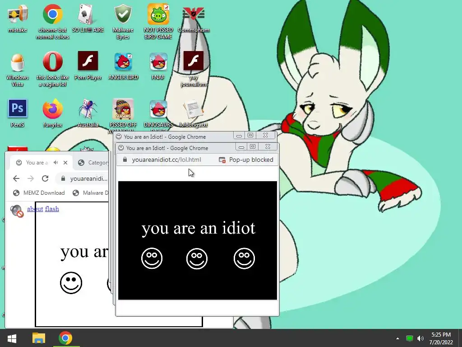Follow the 'about' hyperlink

[x=35, y=209]
